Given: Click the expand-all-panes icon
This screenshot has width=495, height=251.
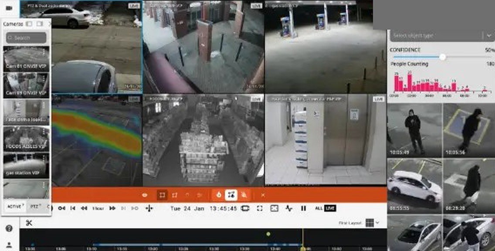Looking at the screenshot, I should tap(275, 208).
